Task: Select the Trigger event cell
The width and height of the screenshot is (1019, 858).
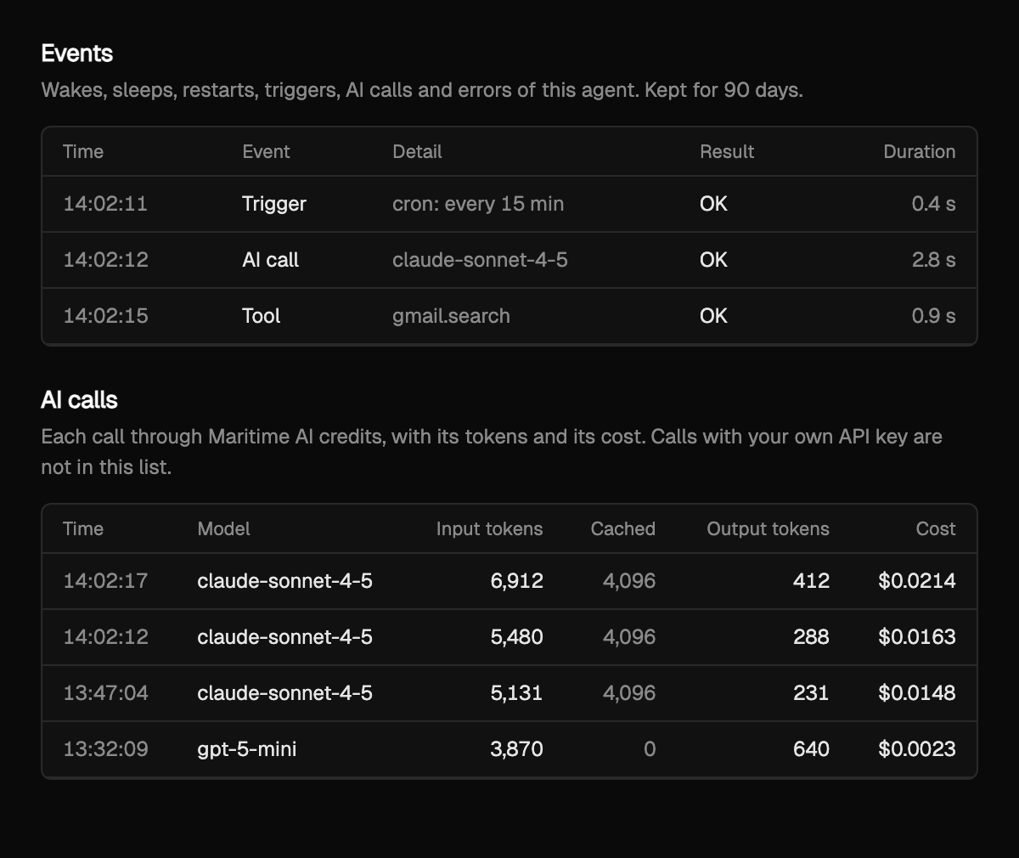Action: [274, 204]
